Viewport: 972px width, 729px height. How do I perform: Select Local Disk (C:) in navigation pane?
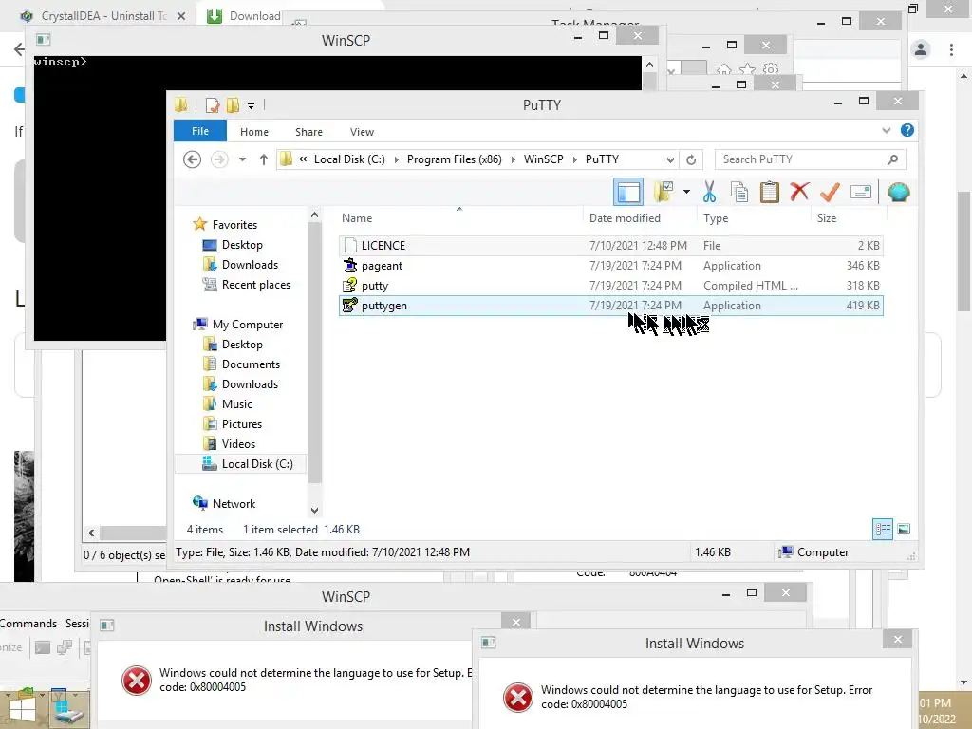pos(256,463)
